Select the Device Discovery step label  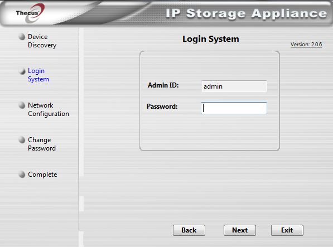[x=42, y=41]
